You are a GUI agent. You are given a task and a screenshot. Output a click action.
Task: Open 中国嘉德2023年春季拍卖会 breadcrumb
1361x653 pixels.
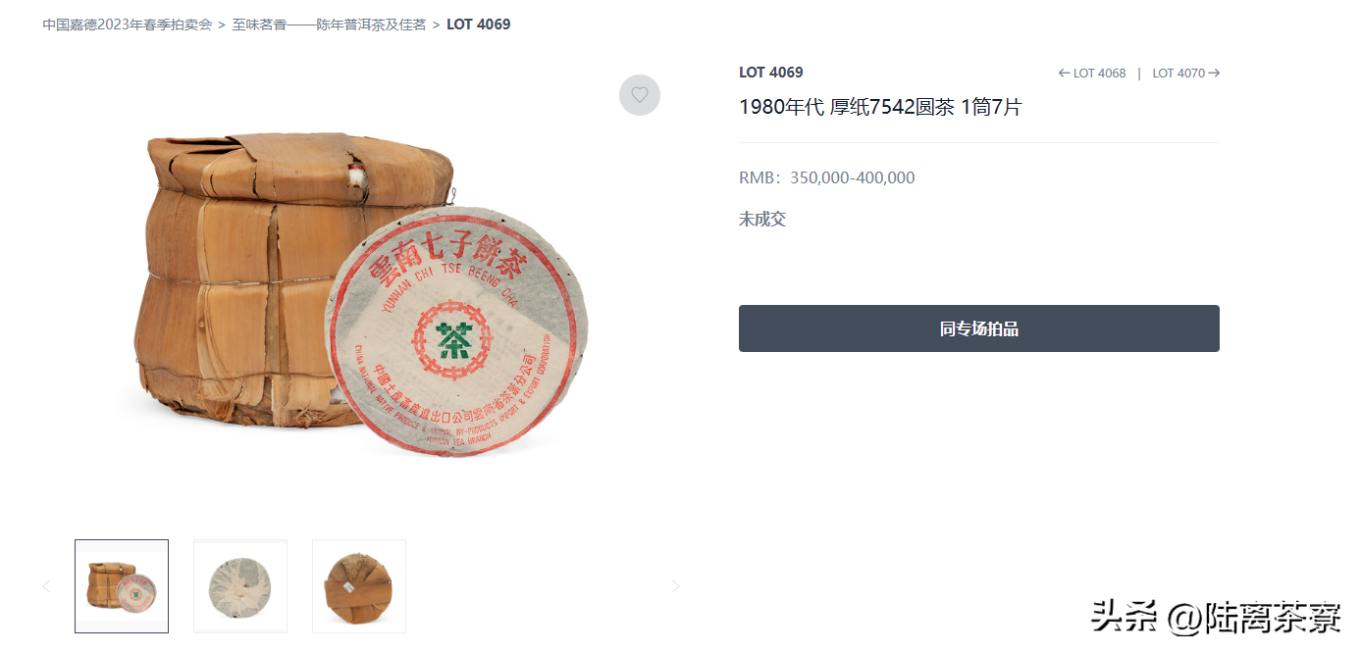128,25
